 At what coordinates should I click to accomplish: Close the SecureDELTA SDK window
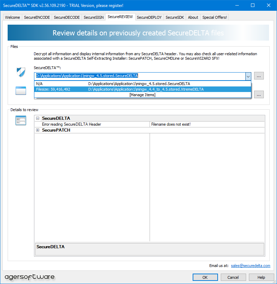click(269, 6)
